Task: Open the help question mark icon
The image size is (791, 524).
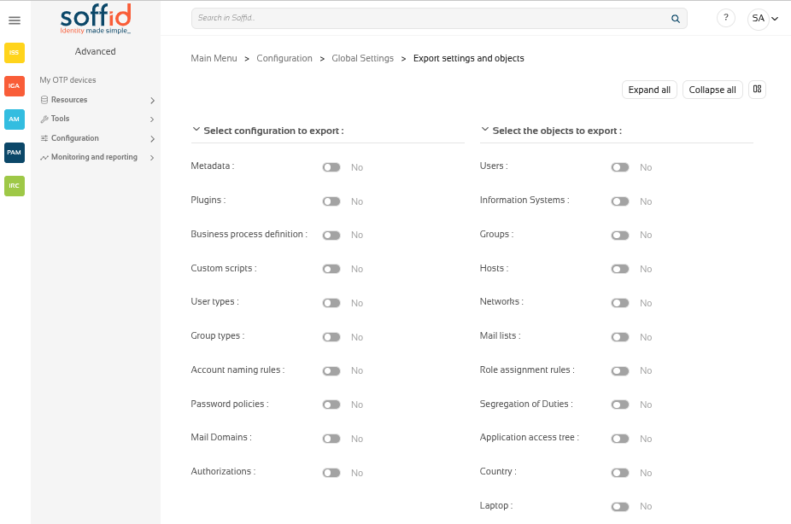Action: (725, 18)
